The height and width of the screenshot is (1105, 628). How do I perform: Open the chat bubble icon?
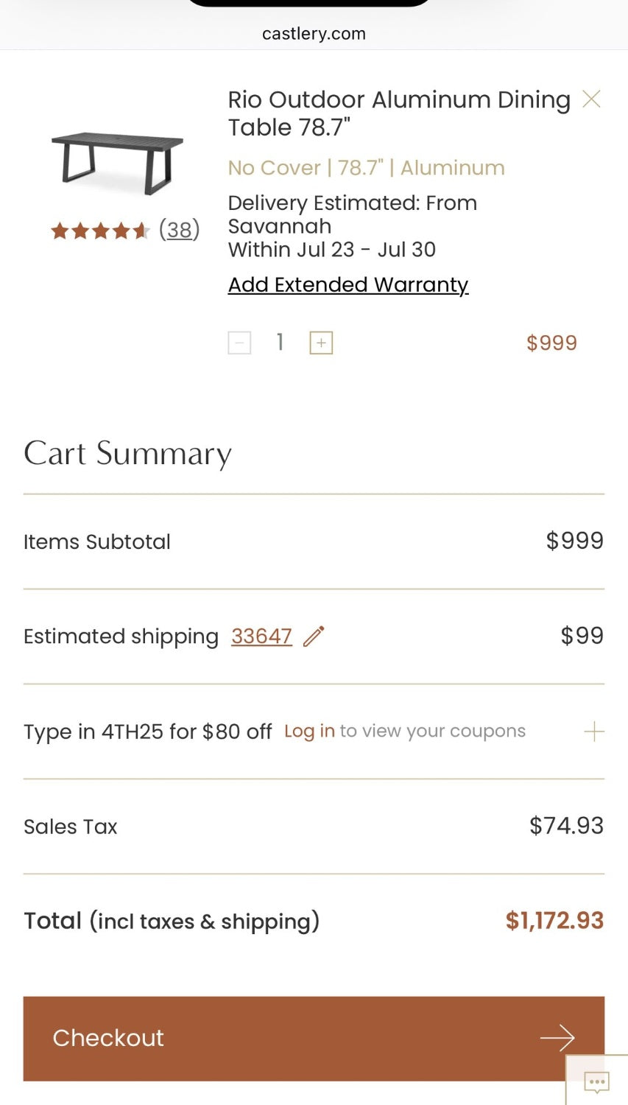(x=596, y=1081)
